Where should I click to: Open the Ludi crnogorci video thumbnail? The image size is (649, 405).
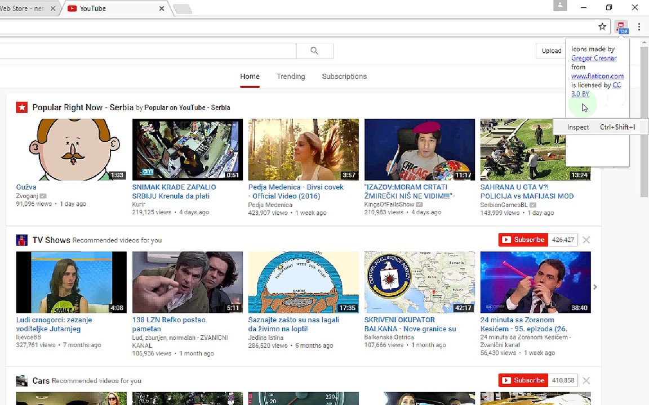(71, 282)
